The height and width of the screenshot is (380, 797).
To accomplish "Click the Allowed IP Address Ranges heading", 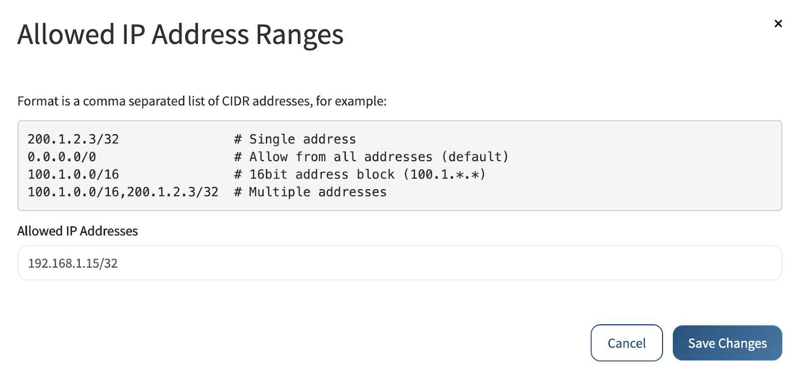I will pos(180,34).
